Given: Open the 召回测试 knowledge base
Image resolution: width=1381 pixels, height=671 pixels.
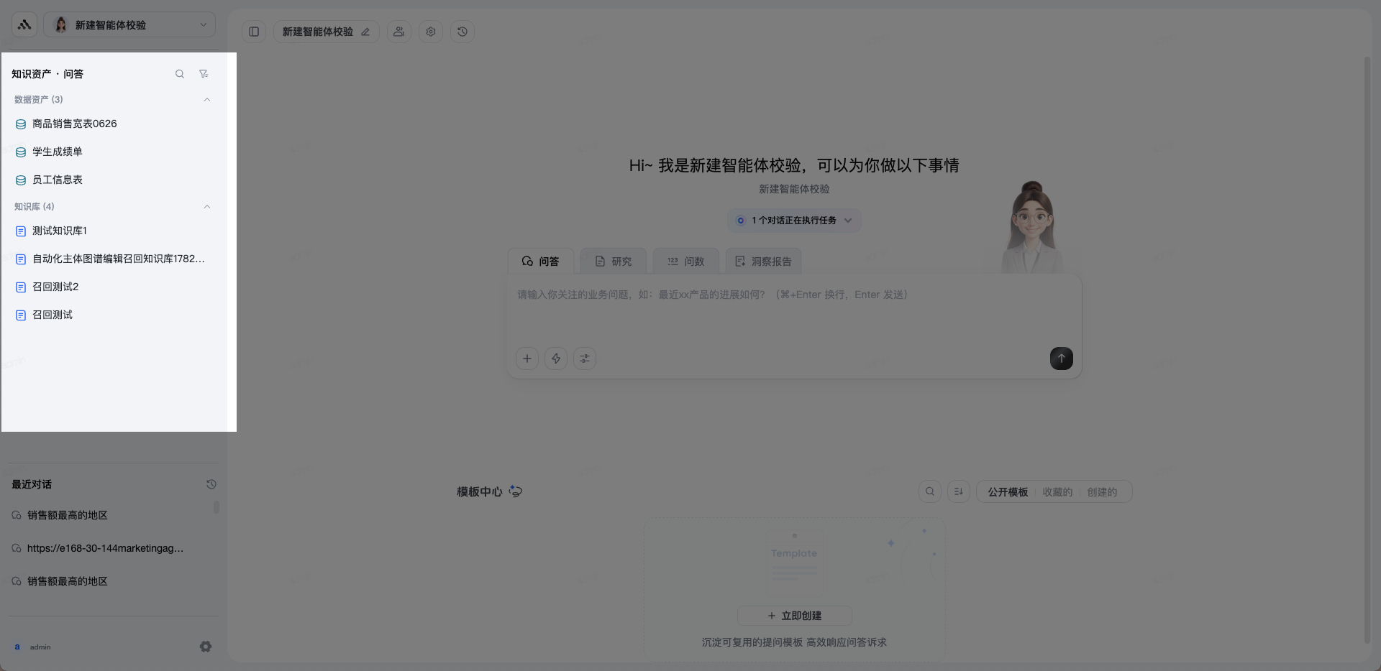Looking at the screenshot, I should [114, 315].
